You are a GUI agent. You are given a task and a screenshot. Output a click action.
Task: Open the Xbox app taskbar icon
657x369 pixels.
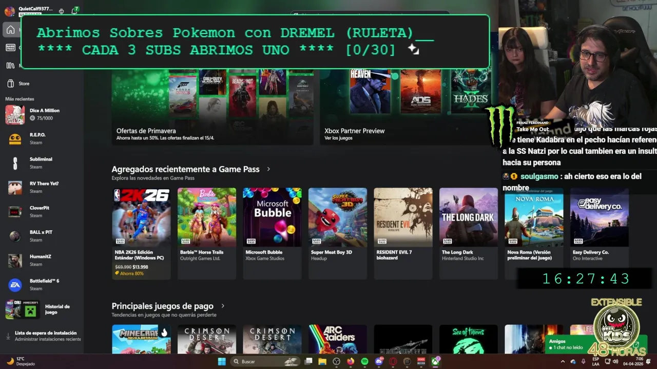[x=436, y=361]
